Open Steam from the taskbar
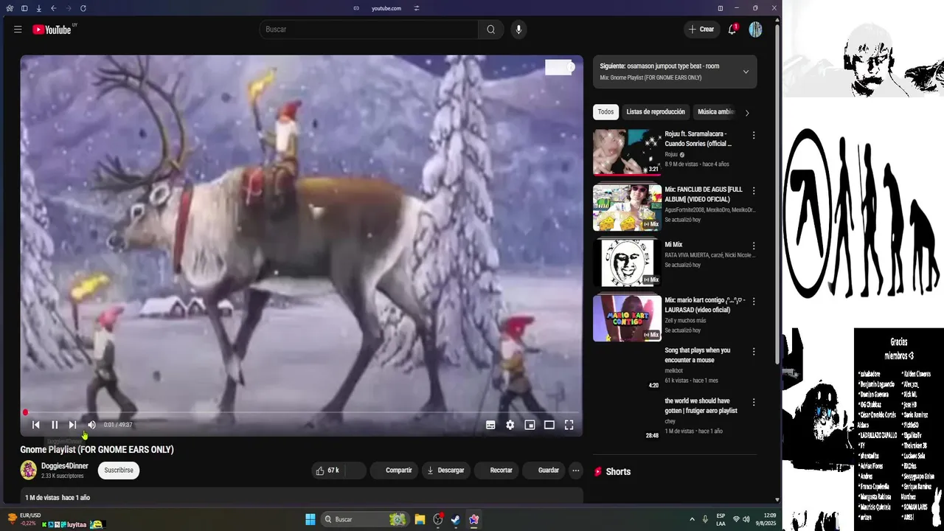The width and height of the screenshot is (944, 531). click(x=456, y=519)
